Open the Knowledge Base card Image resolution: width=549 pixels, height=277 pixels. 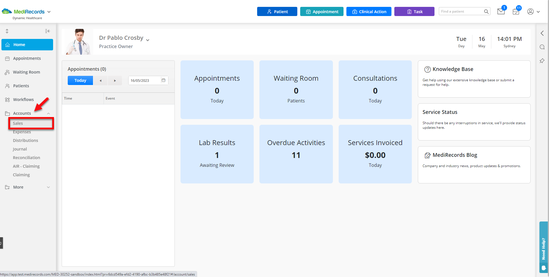[x=474, y=79]
